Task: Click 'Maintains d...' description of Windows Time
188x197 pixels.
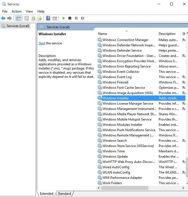Action: [x=168, y=151]
